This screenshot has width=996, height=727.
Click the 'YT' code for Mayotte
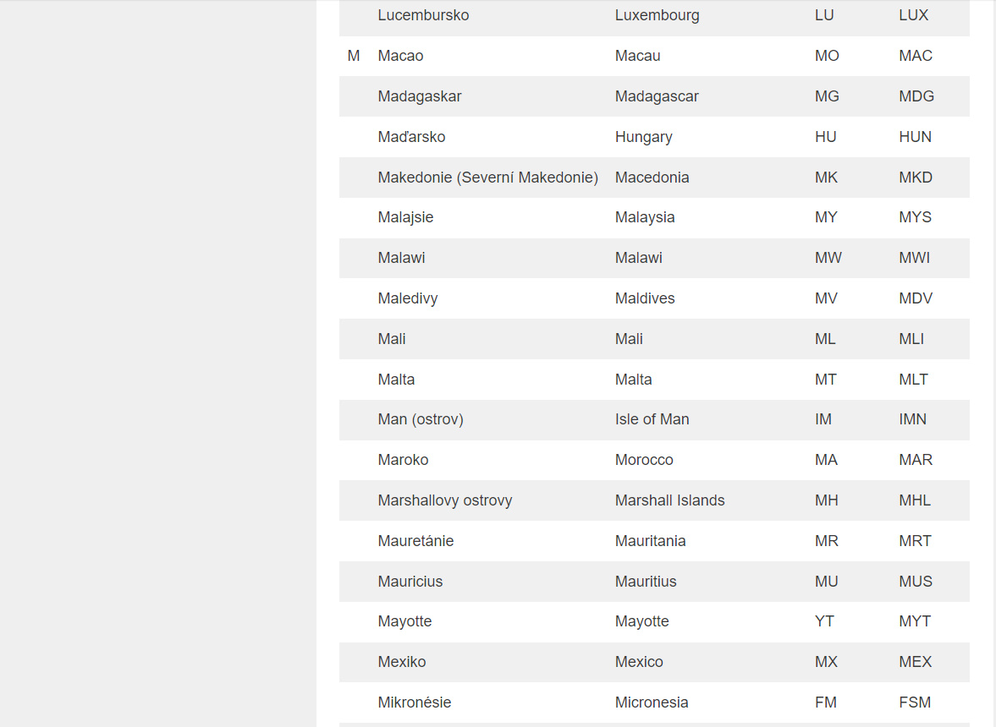point(824,621)
